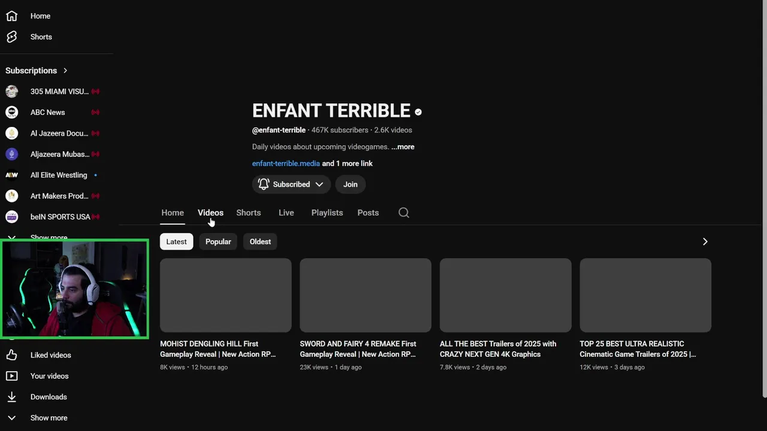Click the Subscriptions heading text
767x431 pixels.
(x=31, y=71)
